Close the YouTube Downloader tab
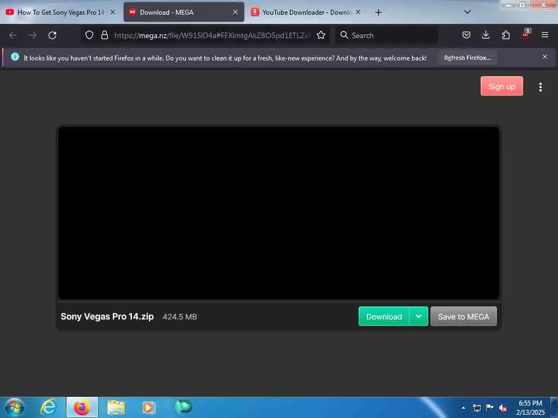The image size is (558, 418). tap(358, 12)
